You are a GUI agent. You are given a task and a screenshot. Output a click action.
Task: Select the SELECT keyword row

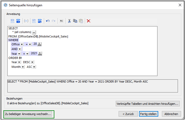13,28
